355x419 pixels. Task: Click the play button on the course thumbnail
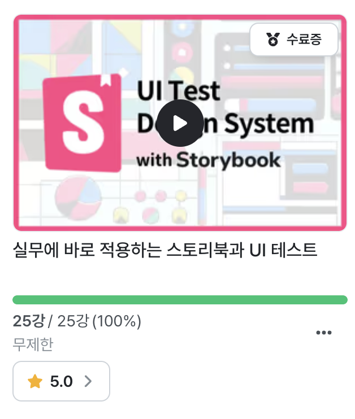tap(180, 123)
